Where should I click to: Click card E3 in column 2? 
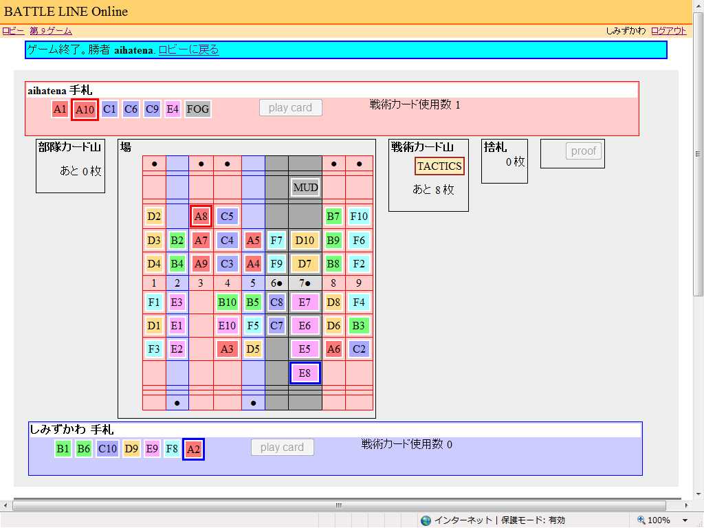(x=177, y=302)
